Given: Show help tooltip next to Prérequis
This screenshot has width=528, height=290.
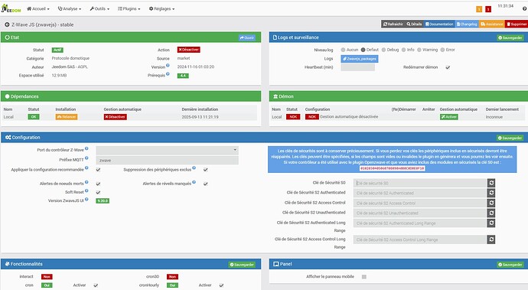Looking at the screenshot, I should [168, 73].
